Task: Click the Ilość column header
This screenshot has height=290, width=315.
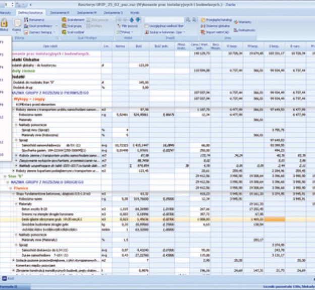Action: pos(139,46)
